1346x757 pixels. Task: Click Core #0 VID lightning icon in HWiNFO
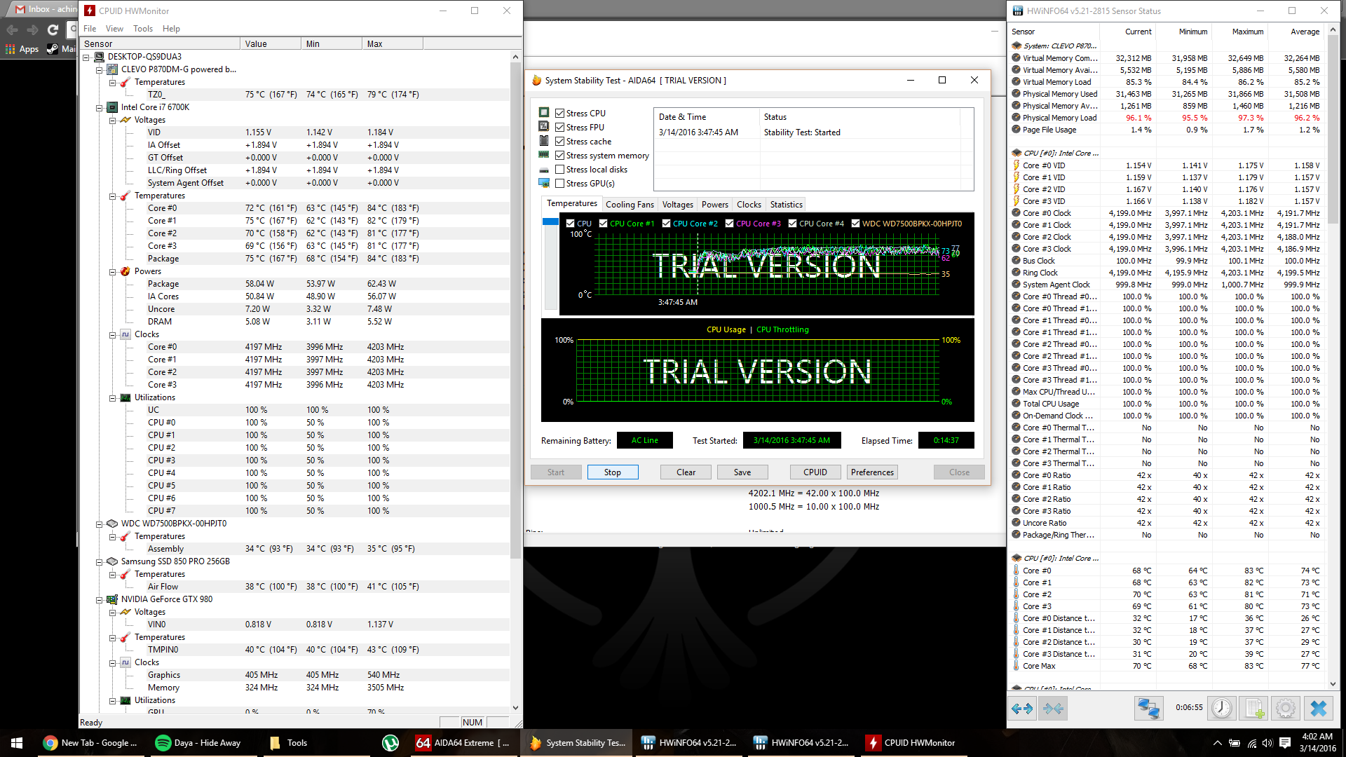(x=1016, y=165)
